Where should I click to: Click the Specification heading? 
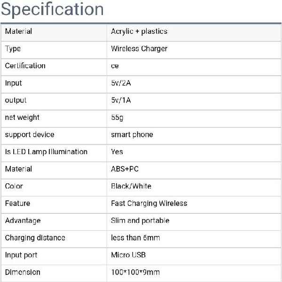(x=52, y=9)
